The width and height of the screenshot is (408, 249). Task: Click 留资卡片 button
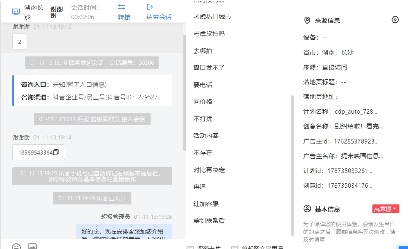point(204,247)
